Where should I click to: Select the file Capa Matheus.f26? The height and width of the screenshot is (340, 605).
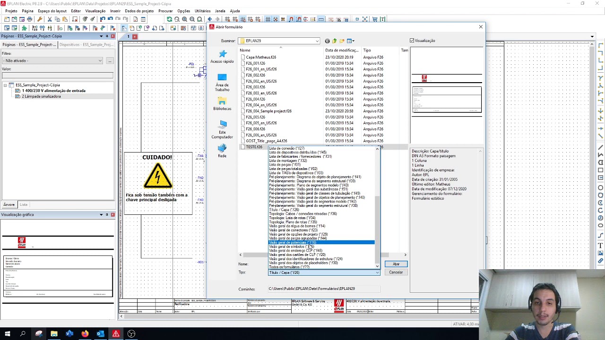(x=261, y=57)
